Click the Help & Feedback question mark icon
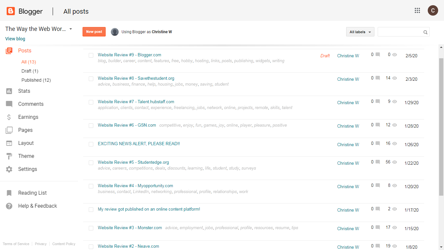444x250 pixels. pyautogui.click(x=9, y=206)
